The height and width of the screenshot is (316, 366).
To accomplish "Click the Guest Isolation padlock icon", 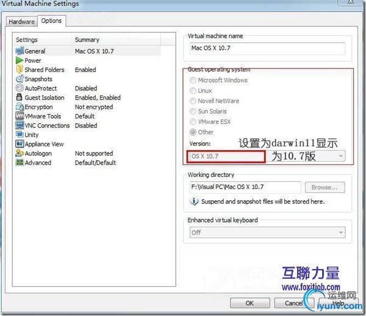I will point(20,97).
